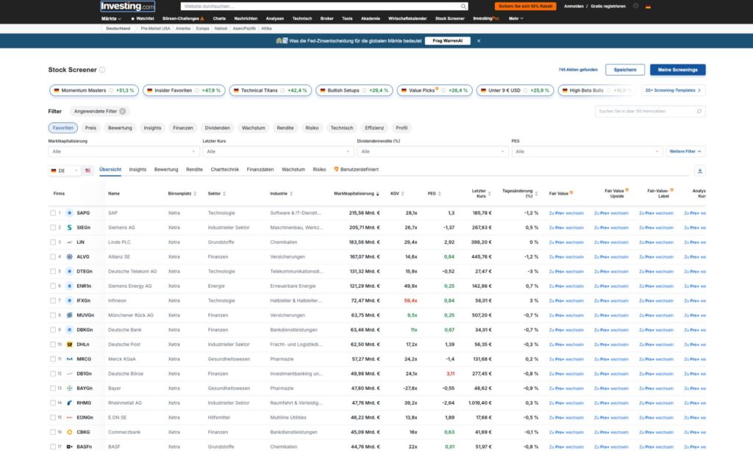The height and width of the screenshot is (451, 753).
Task: Switch to the Insights table tab
Action: pos(138,170)
